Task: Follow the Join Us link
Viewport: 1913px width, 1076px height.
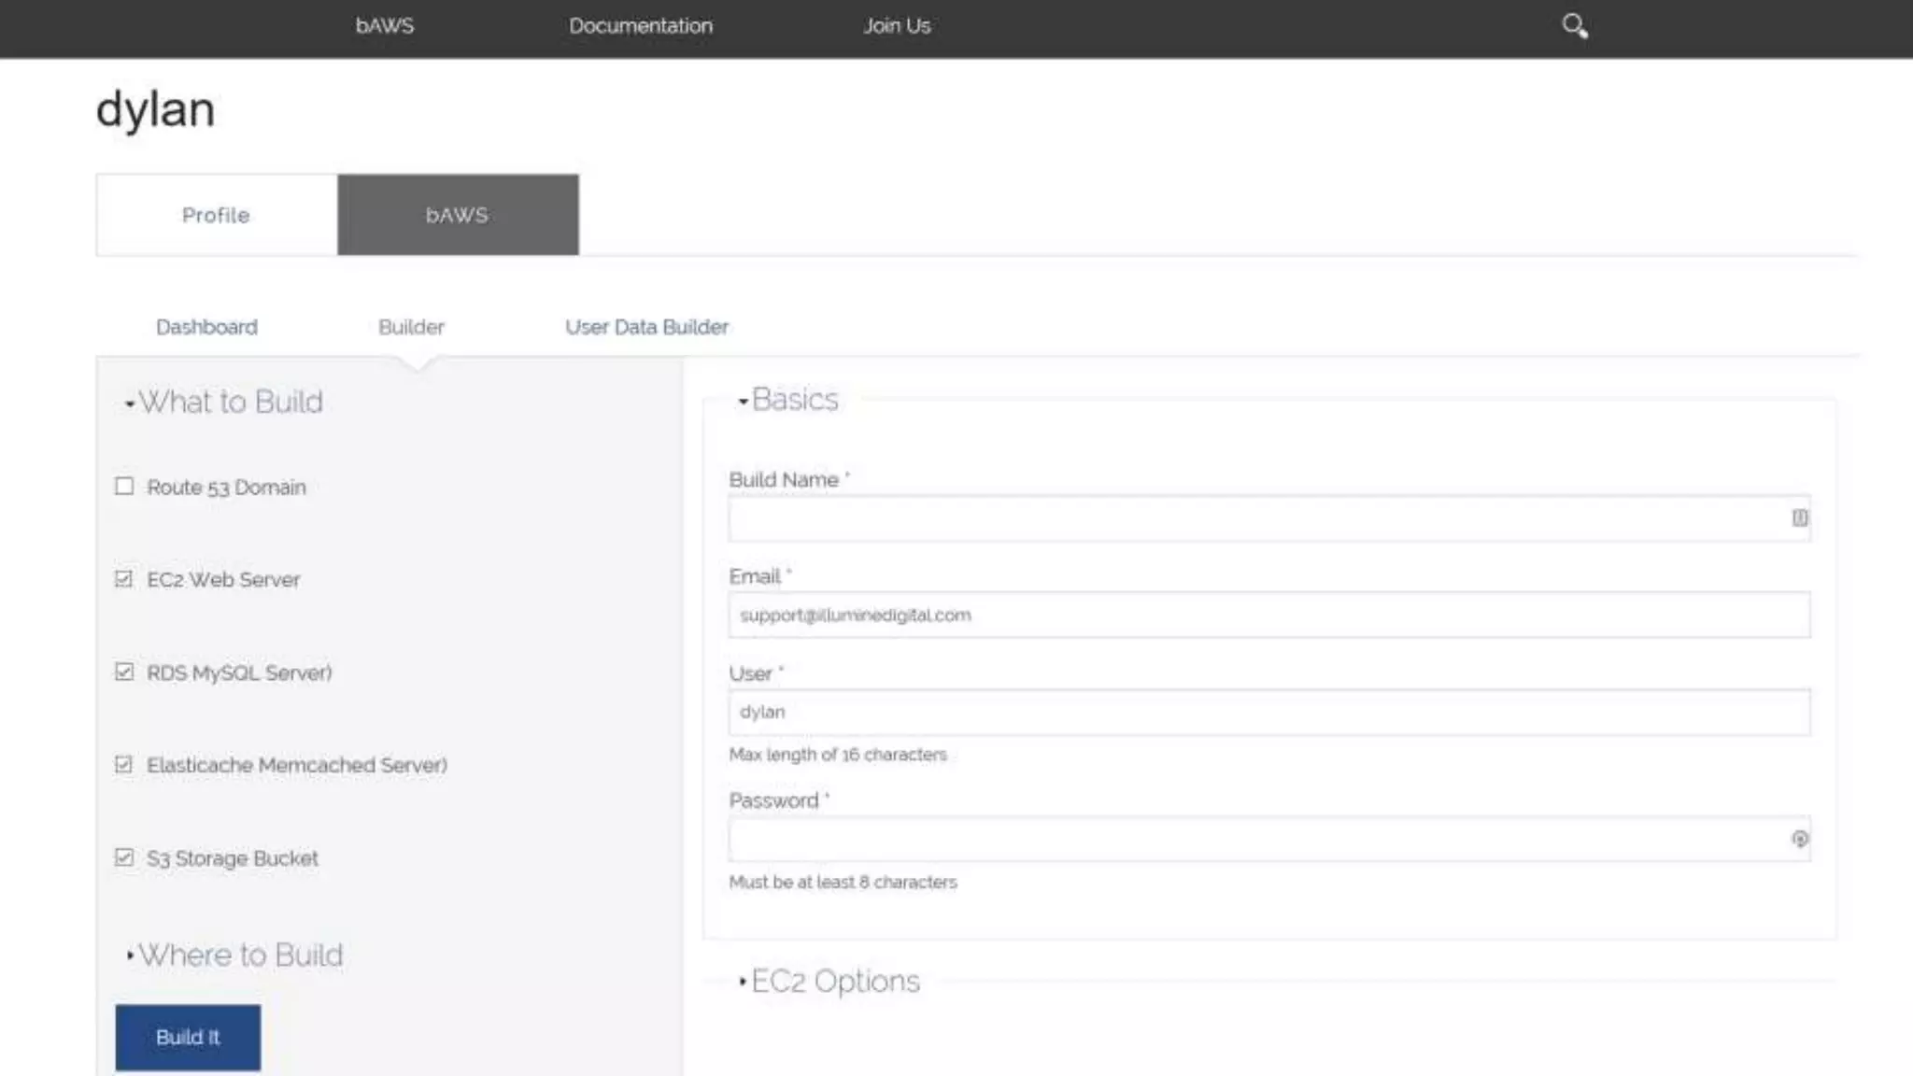Action: coord(897,26)
